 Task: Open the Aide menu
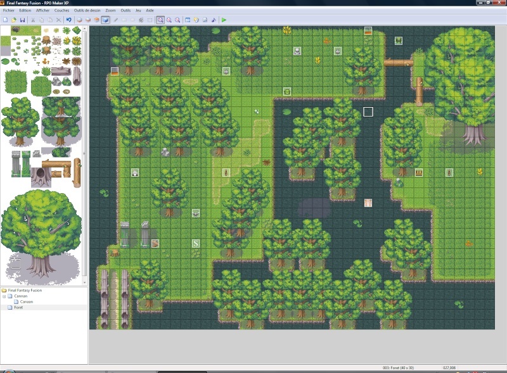coord(150,10)
